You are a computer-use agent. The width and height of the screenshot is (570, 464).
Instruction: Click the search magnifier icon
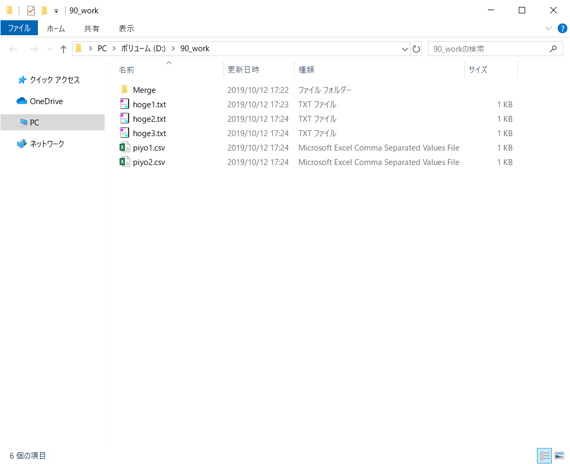[x=553, y=49]
